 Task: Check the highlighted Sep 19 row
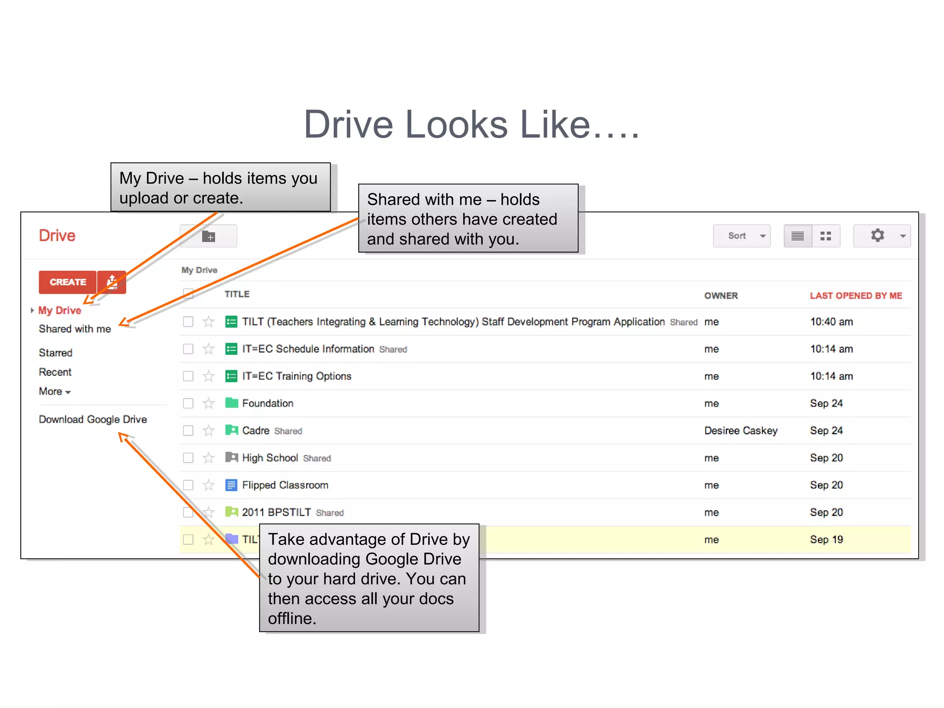click(x=188, y=539)
